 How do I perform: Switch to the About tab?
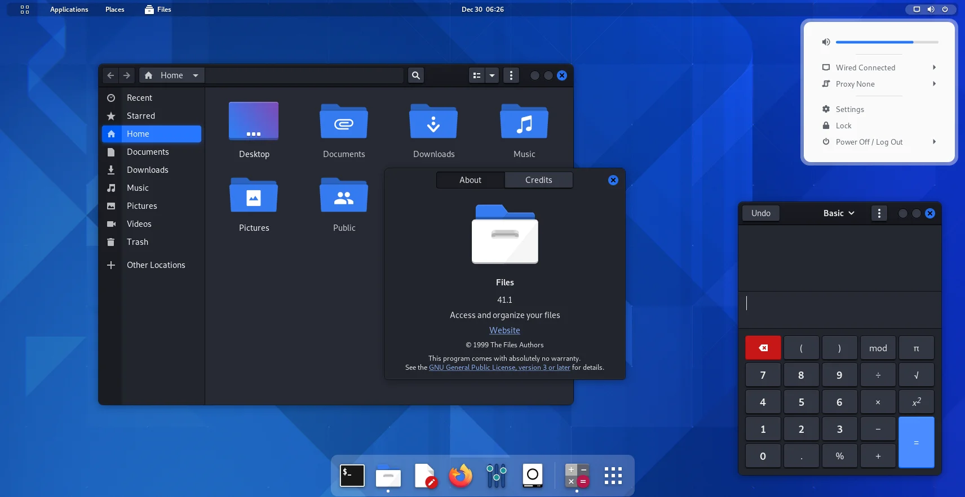[470, 180]
